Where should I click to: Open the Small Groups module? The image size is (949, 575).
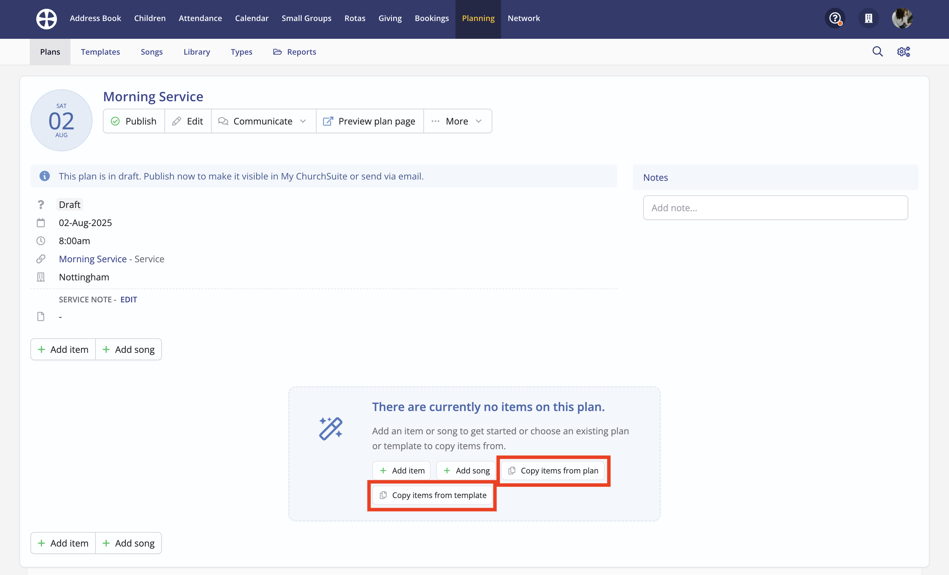point(306,18)
